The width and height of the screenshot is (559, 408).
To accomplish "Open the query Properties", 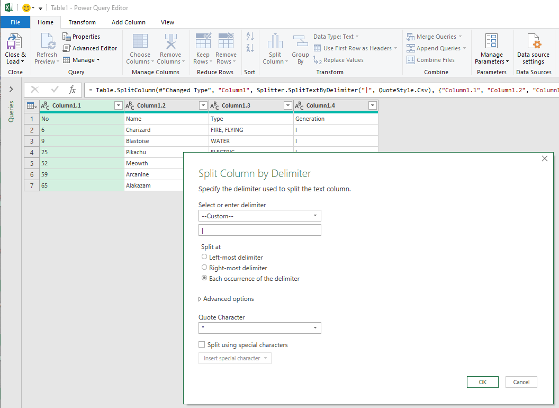I will (x=82, y=37).
